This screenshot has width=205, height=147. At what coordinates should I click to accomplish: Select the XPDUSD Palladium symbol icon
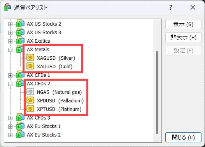point(30,100)
